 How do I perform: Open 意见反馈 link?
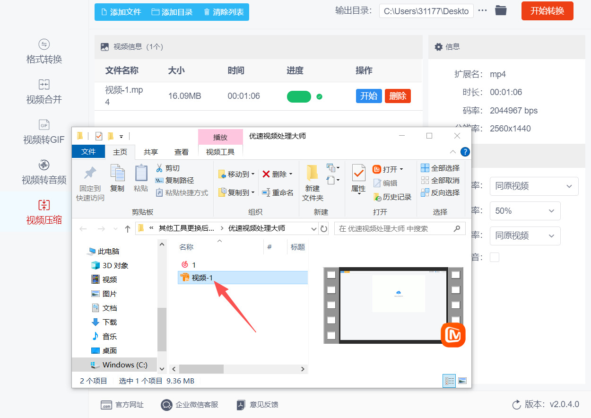[x=258, y=405]
